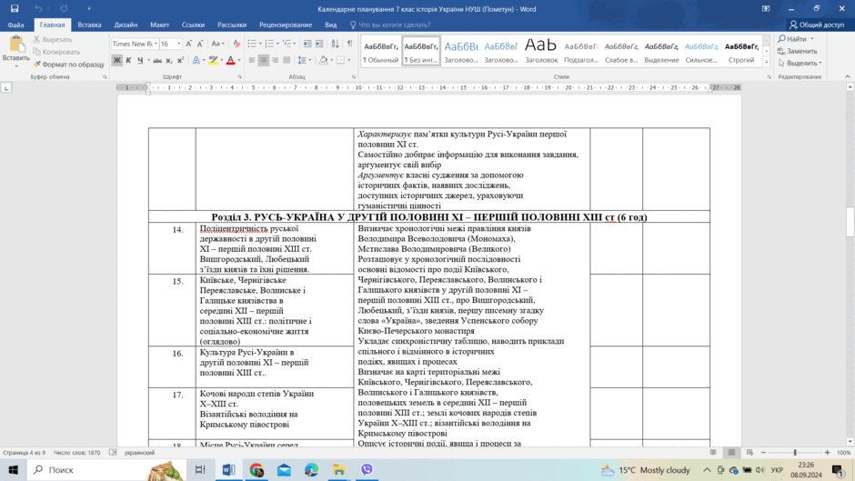855x481 pixels.
Task: Click the Save icon in title bar
Action: (15, 9)
